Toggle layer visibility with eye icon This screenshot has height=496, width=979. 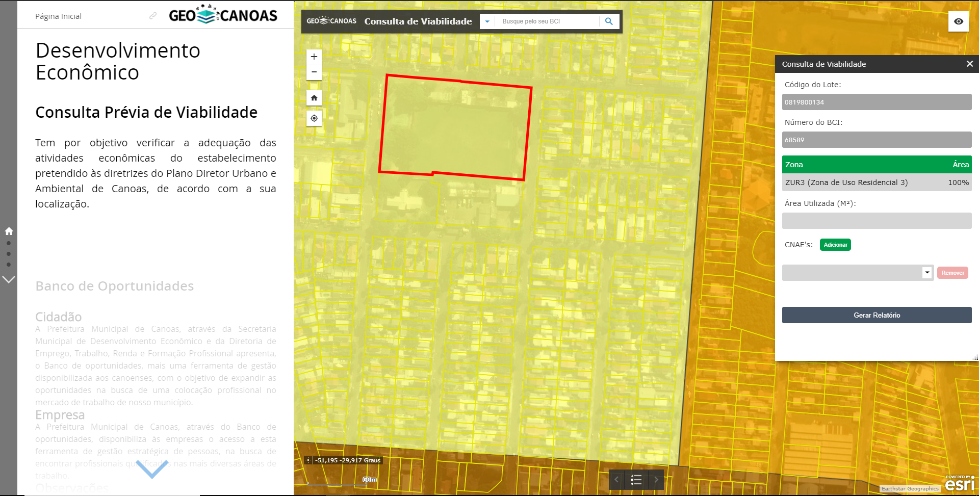point(959,21)
